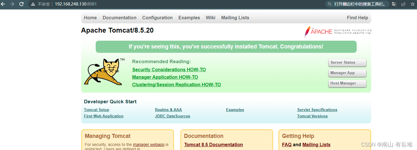Open Tomcat 8.5 Documentation link
This screenshot has width=417, height=150.
click(x=213, y=145)
